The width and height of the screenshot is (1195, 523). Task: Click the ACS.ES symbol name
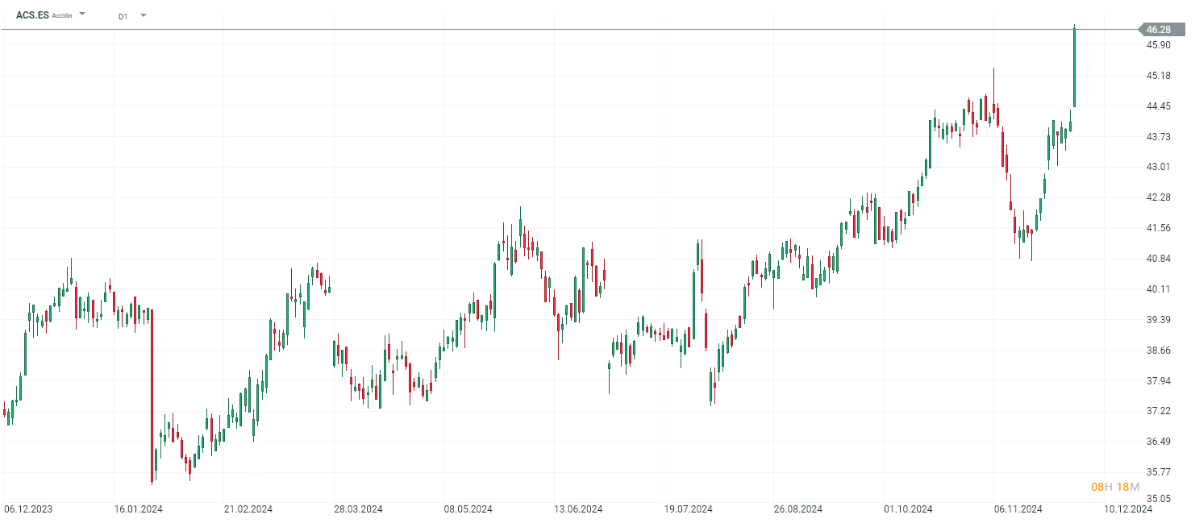tap(32, 15)
